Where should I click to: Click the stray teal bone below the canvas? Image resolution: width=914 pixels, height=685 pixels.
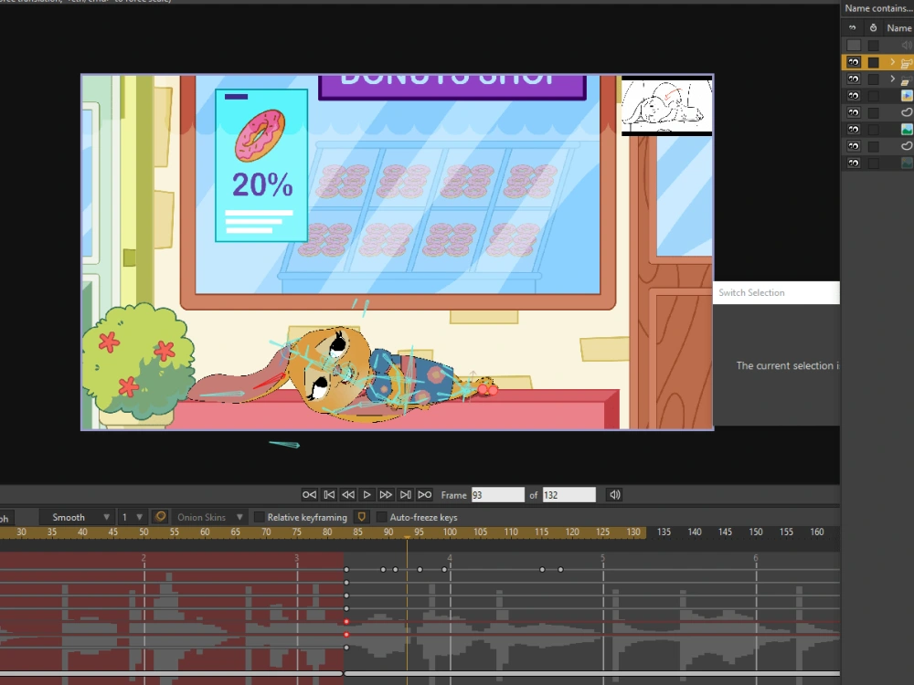(284, 445)
